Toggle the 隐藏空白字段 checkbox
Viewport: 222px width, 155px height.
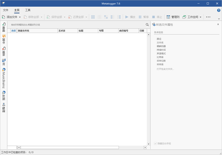(156, 143)
